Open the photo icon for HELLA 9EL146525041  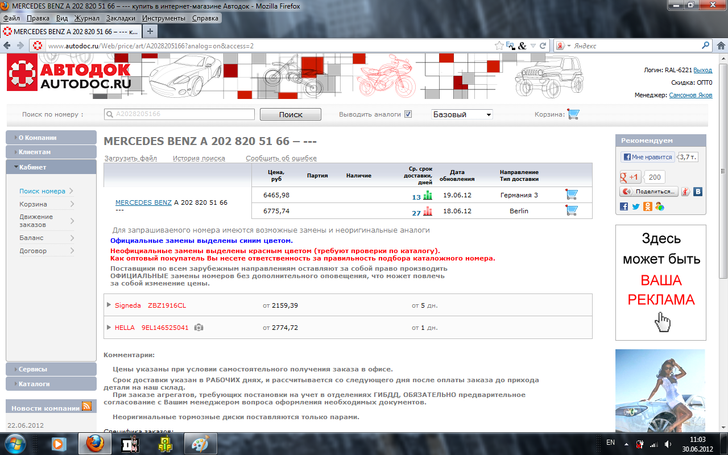(x=198, y=328)
